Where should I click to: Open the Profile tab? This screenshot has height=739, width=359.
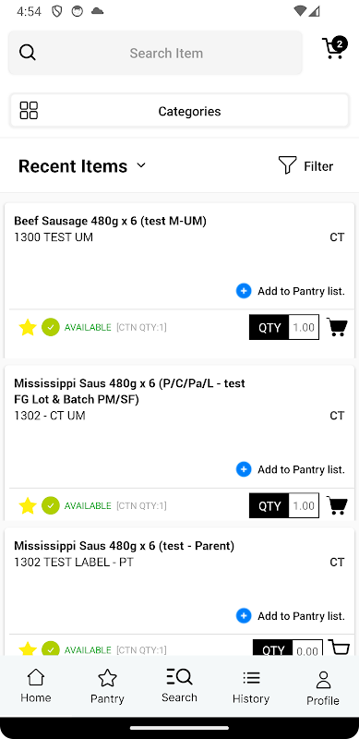pos(323,687)
